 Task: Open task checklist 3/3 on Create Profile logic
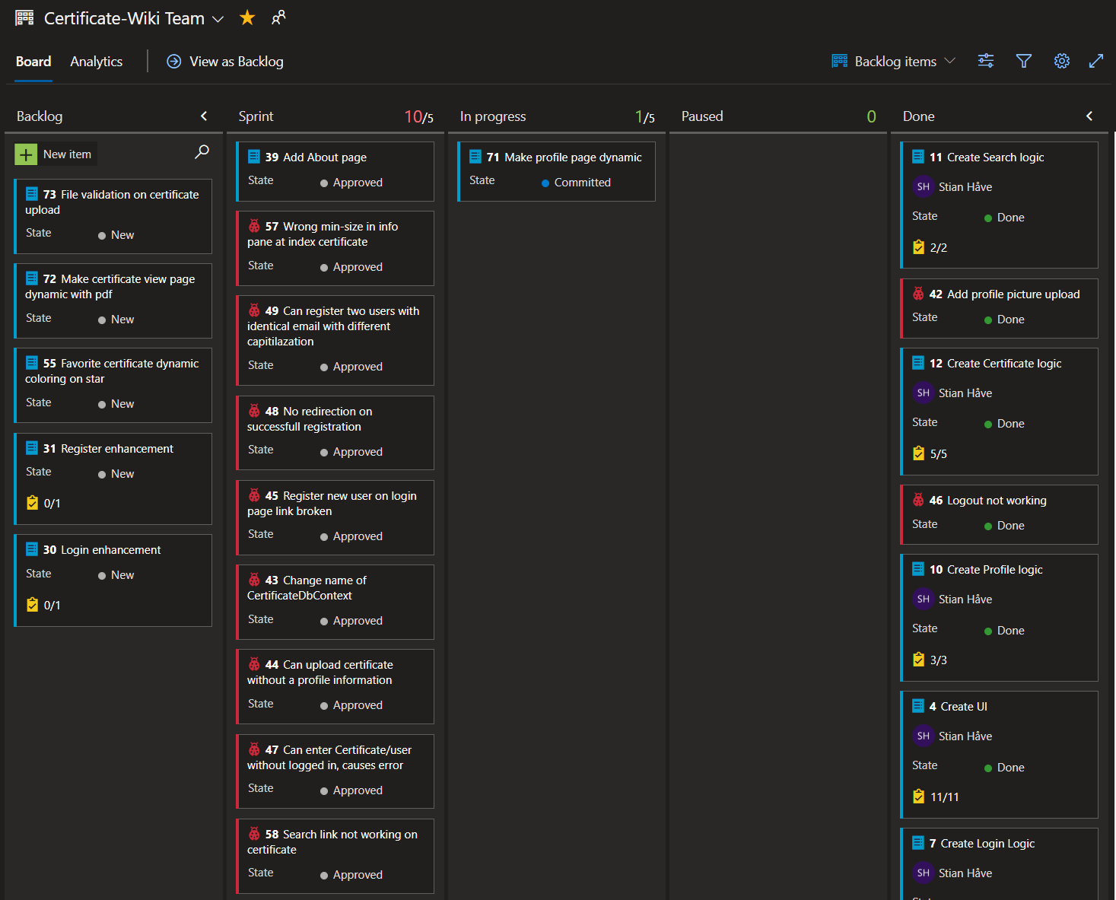[x=930, y=660]
